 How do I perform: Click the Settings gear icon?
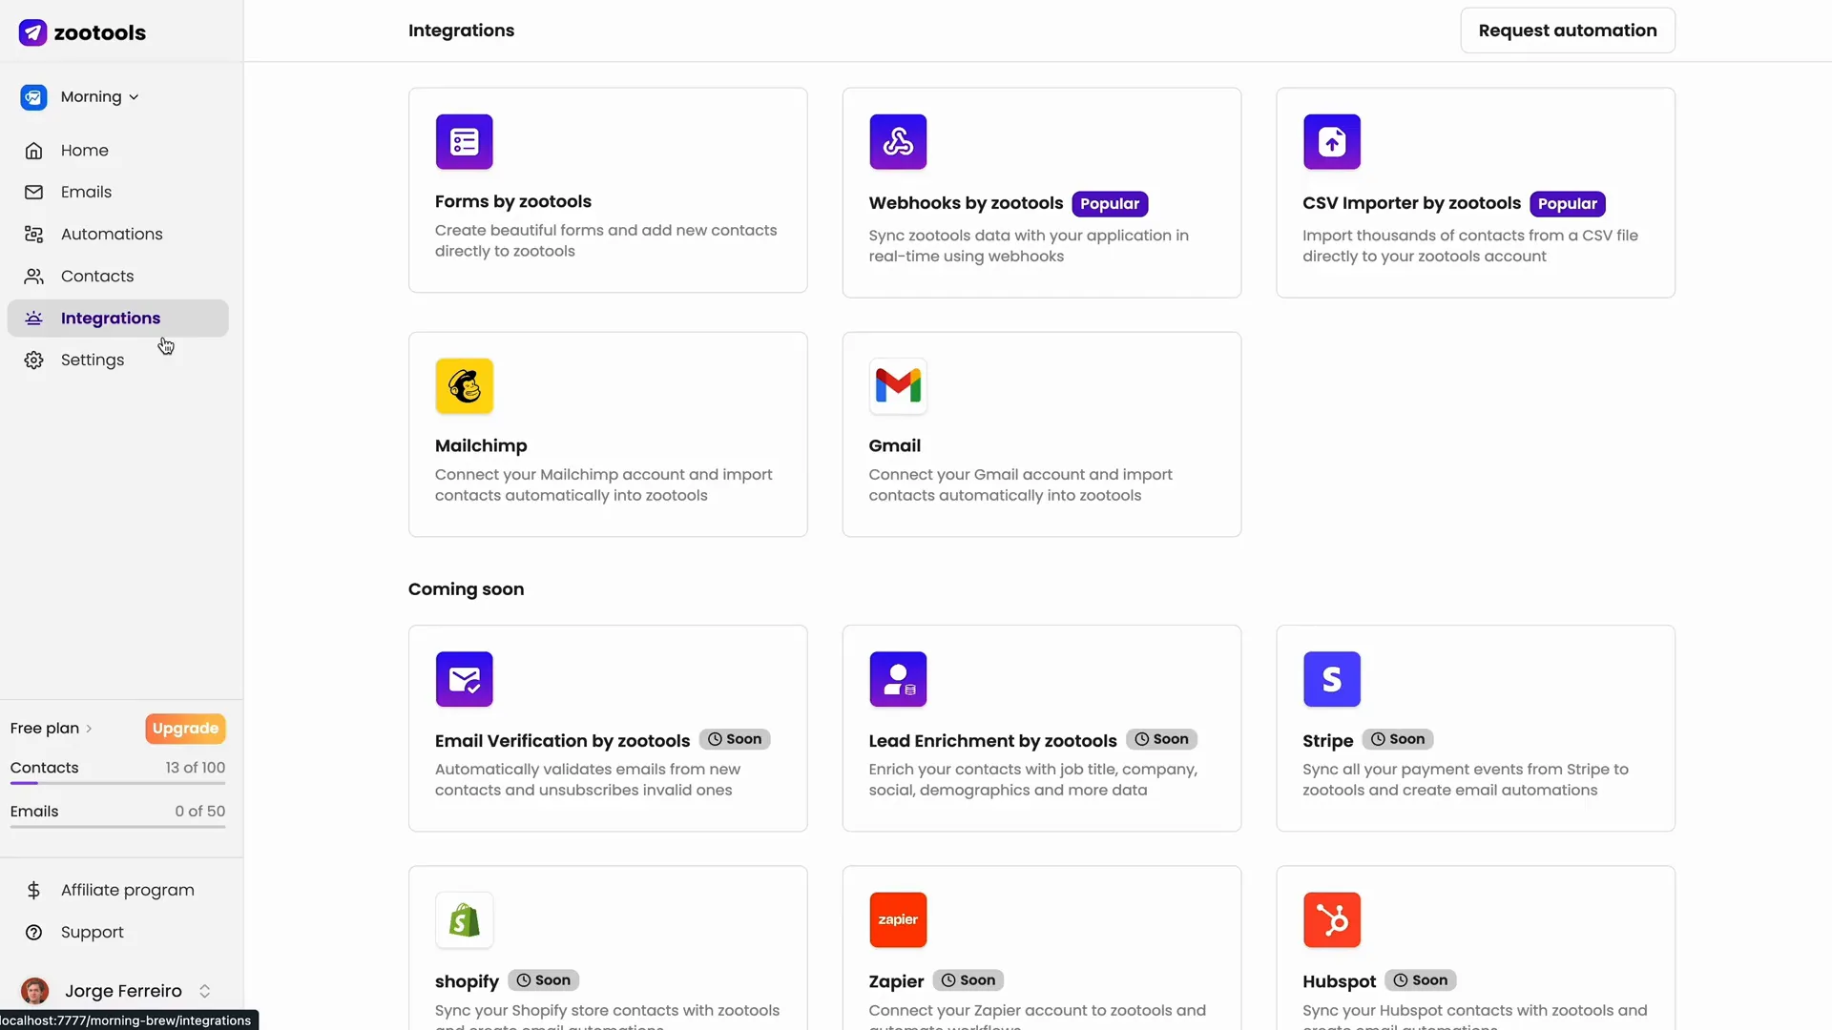point(33,360)
